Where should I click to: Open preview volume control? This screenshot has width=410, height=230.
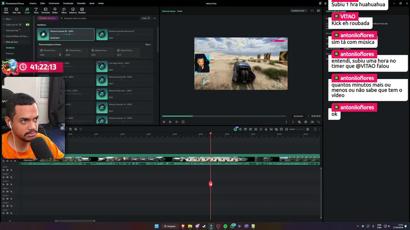coord(312,122)
